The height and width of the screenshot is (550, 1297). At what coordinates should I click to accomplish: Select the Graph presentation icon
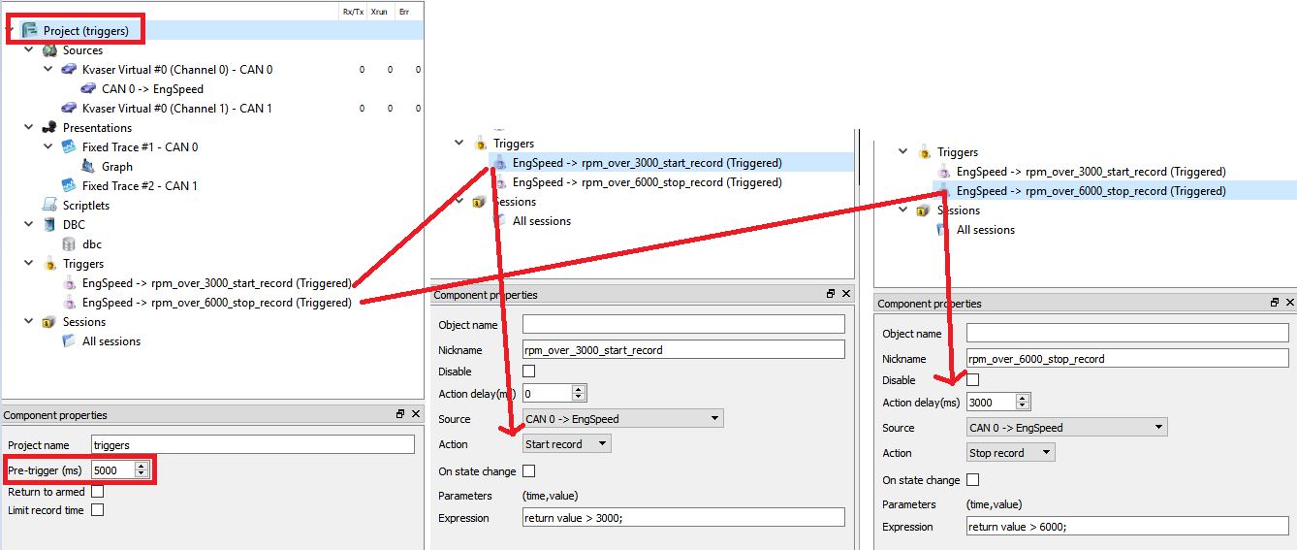coord(88,167)
